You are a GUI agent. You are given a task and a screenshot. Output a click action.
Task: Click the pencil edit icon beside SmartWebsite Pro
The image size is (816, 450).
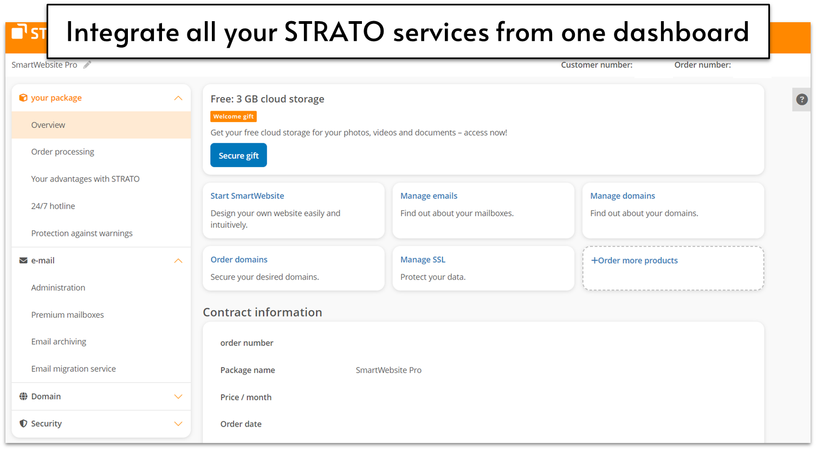pyautogui.click(x=87, y=65)
